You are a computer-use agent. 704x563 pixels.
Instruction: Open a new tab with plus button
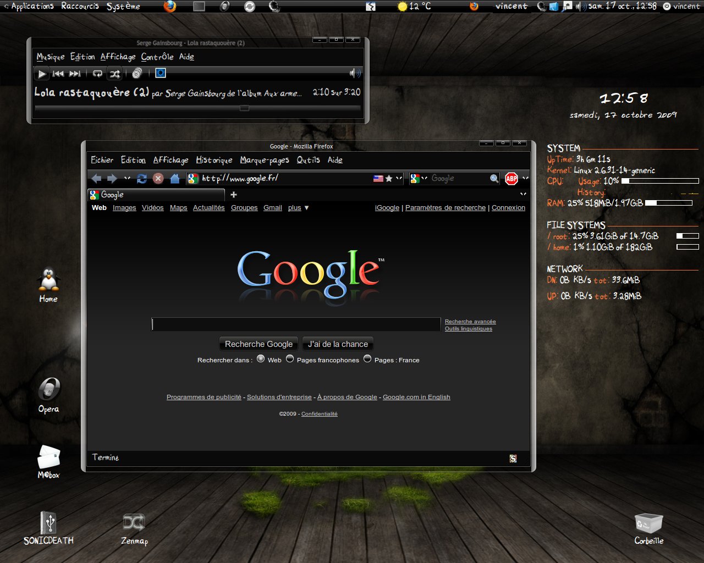tap(234, 195)
